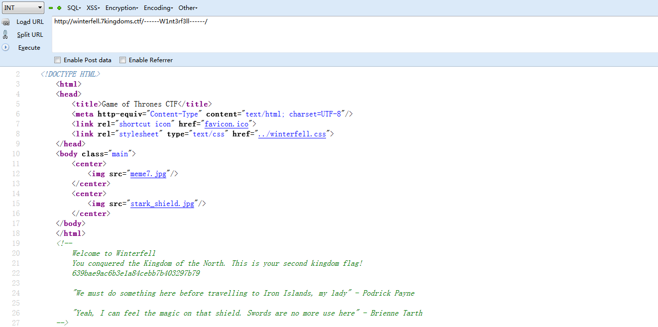658x327 pixels.
Task: Tick the Enable Referrer checkbox
Action: click(122, 60)
